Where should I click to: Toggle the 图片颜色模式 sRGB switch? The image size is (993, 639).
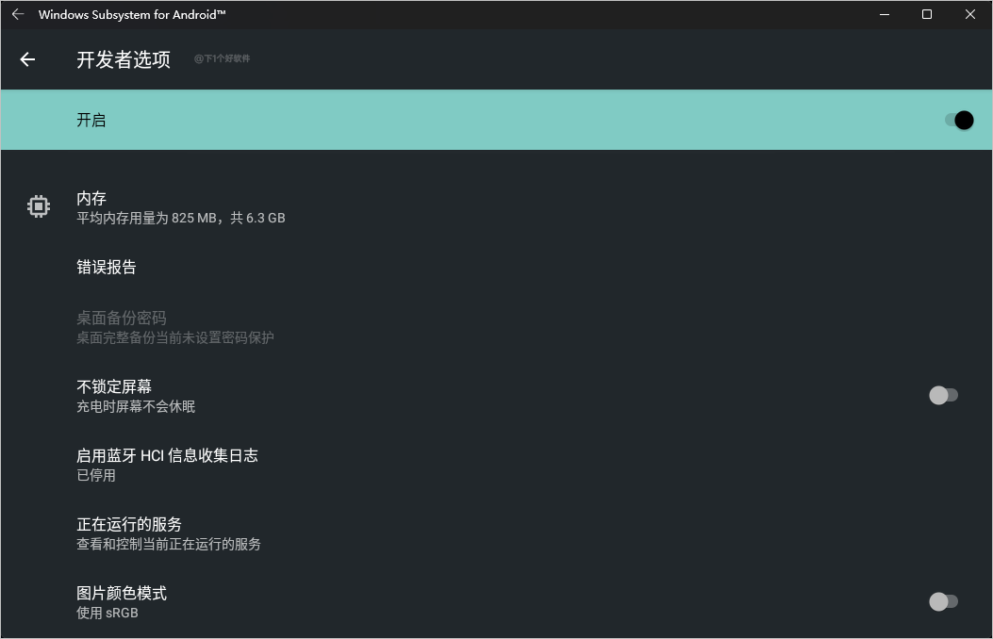coord(943,601)
